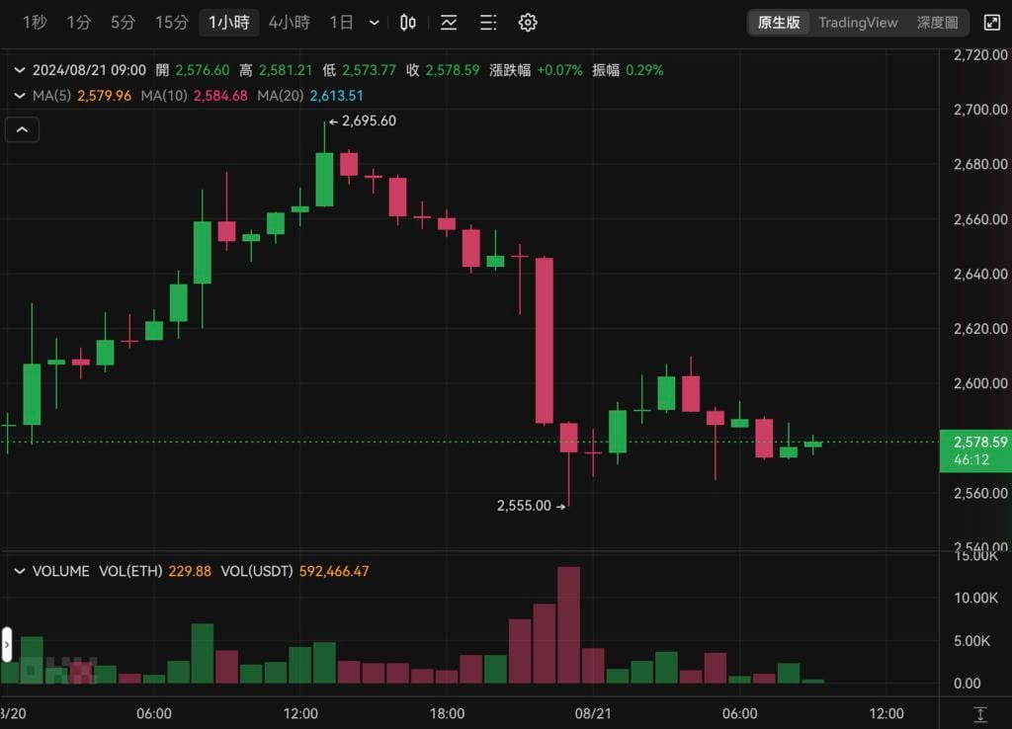Click the price scale reset icon at bottom right
1012x729 pixels.
pyautogui.click(x=979, y=713)
